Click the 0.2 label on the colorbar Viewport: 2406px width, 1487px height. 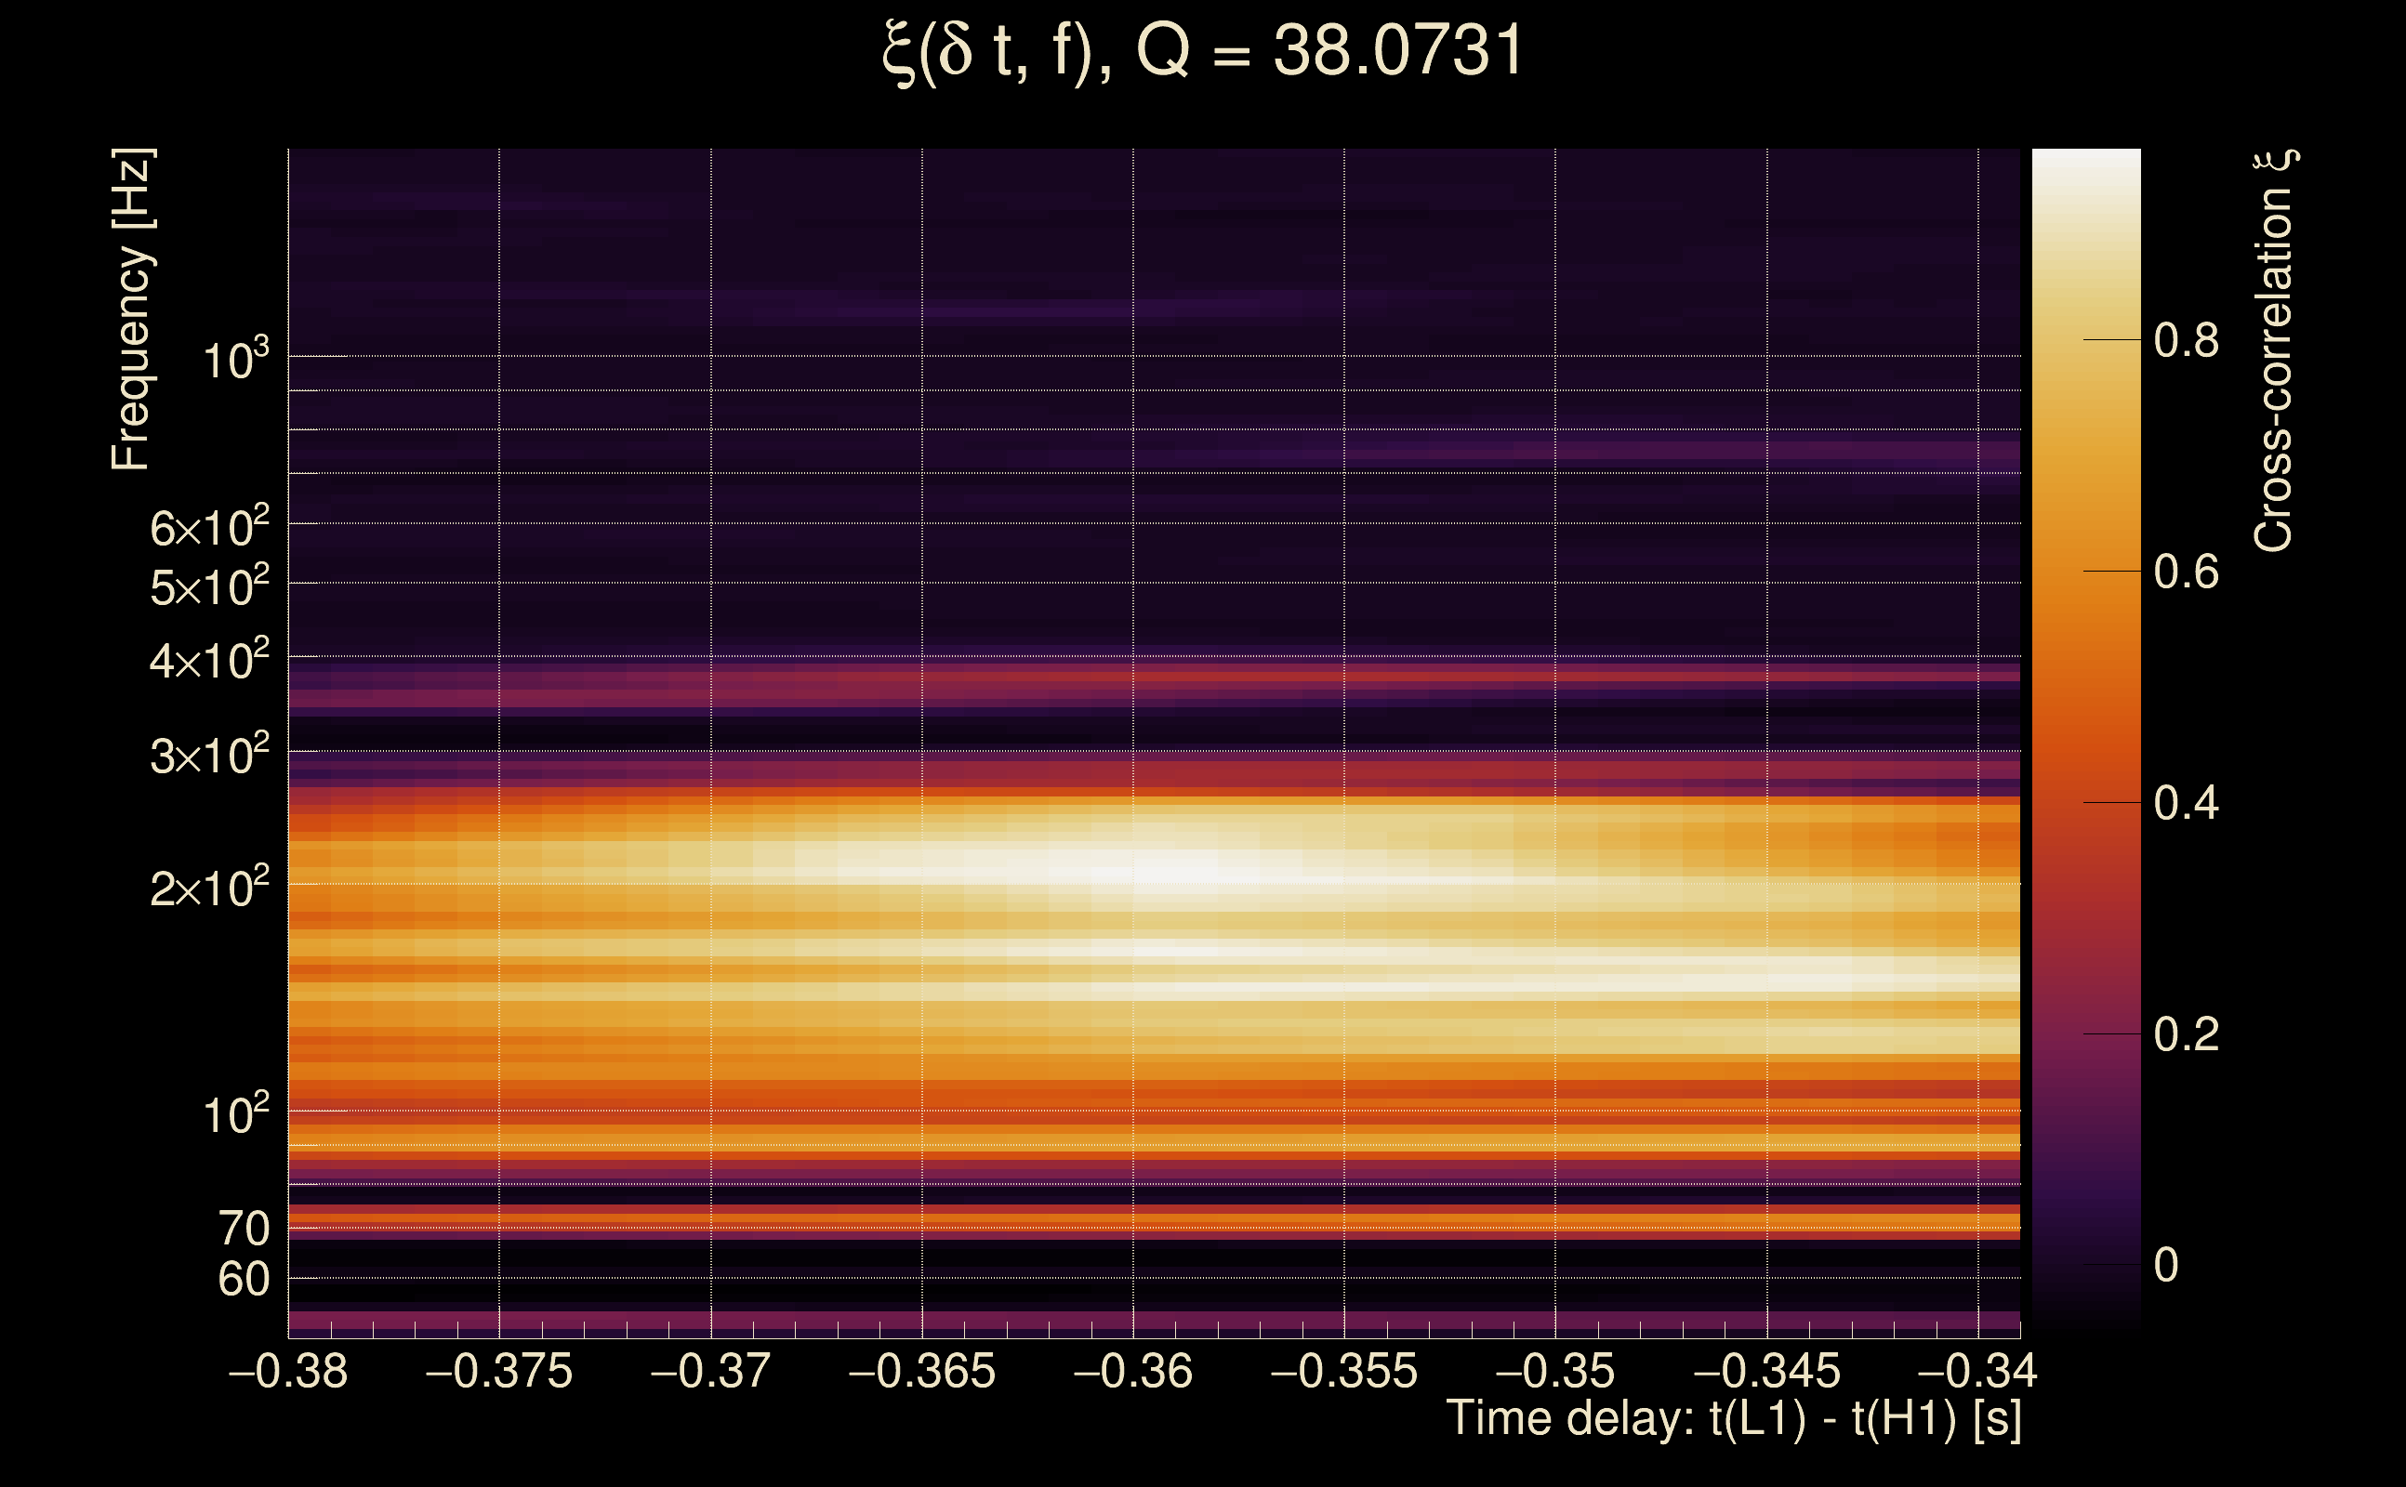pos(2186,1034)
